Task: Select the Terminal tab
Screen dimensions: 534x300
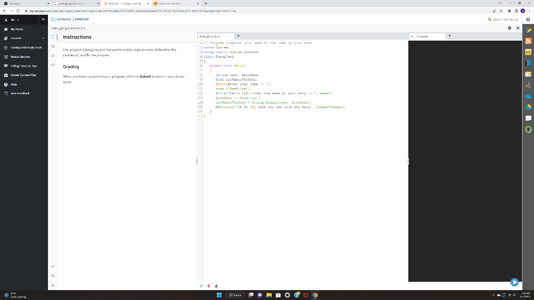Action: click(422, 36)
